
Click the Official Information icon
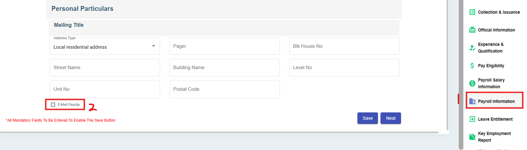click(472, 30)
